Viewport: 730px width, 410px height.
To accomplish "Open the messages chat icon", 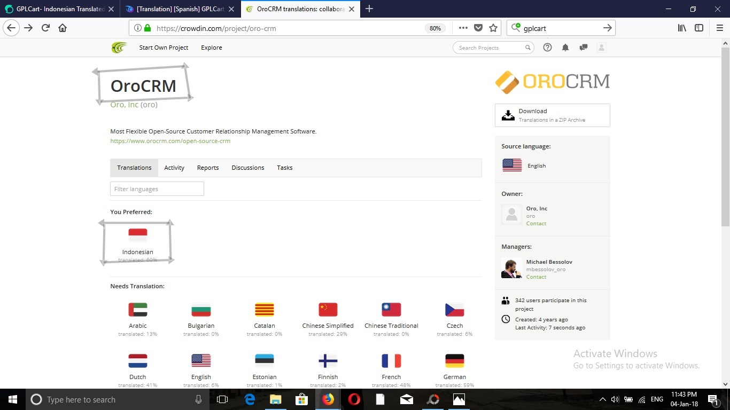I will (584, 48).
